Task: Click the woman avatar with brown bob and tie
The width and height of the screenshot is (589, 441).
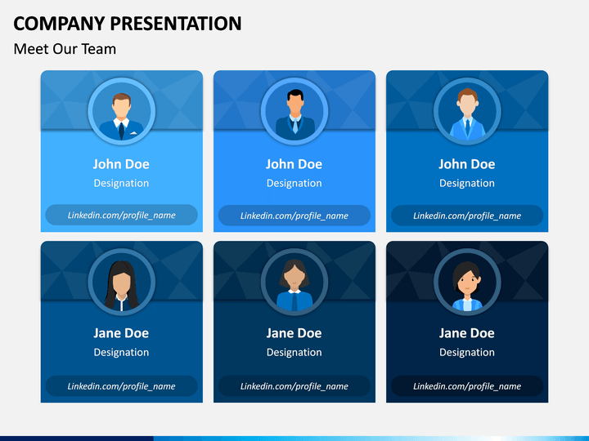Action: (x=294, y=282)
